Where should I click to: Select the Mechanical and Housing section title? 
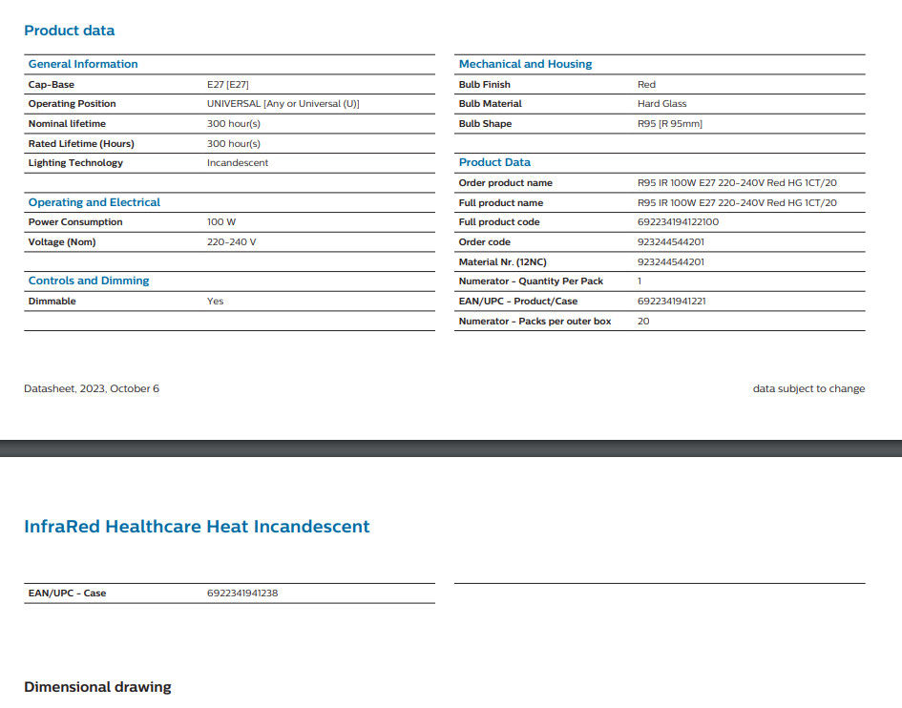coord(525,64)
